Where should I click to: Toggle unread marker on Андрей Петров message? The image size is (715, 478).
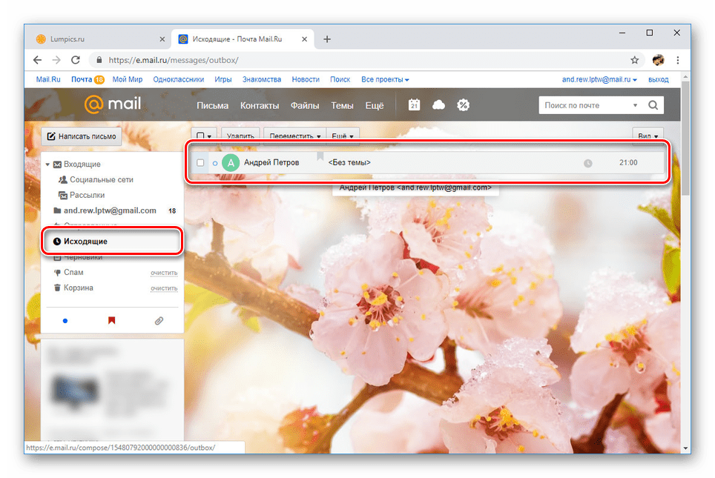point(215,163)
